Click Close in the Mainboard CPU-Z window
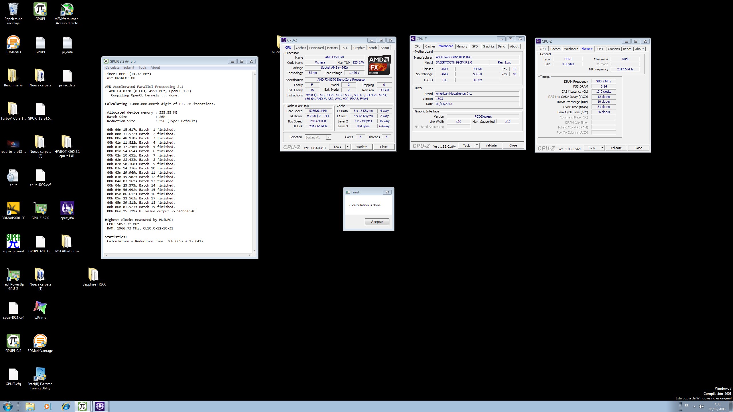Viewport: 733px width, 412px height. tap(513, 145)
